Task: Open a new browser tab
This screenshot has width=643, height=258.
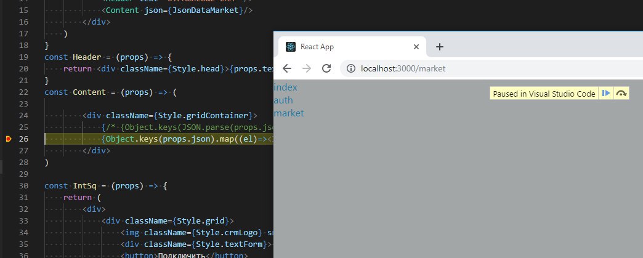Action: [x=440, y=47]
